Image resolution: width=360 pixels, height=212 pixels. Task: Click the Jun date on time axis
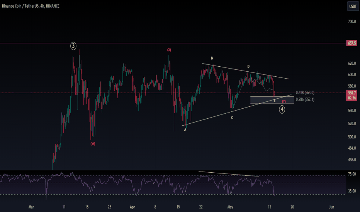(x=331, y=207)
